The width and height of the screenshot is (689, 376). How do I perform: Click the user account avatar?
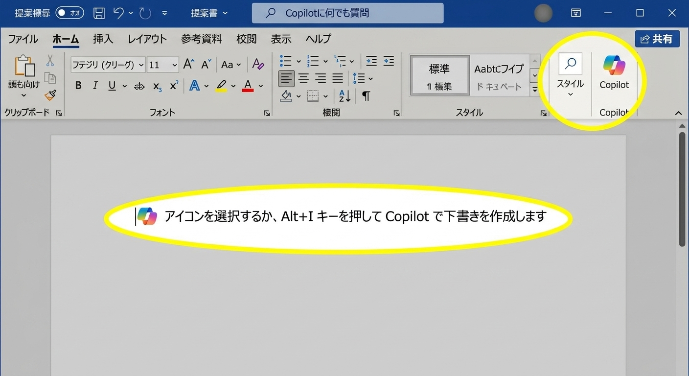pos(543,13)
